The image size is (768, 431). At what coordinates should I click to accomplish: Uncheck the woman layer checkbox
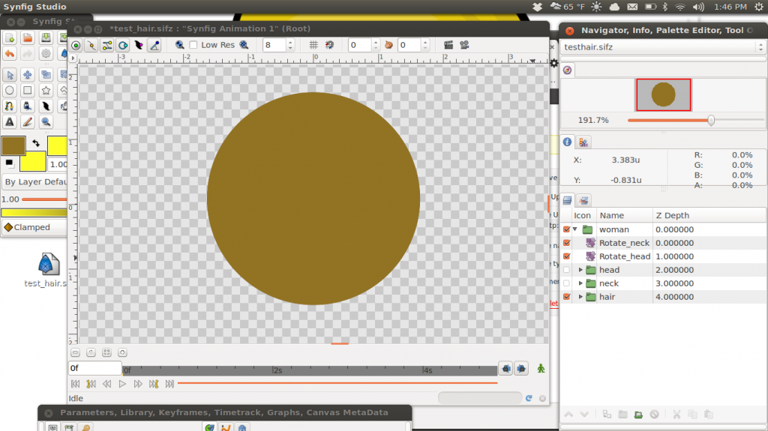[x=567, y=229]
